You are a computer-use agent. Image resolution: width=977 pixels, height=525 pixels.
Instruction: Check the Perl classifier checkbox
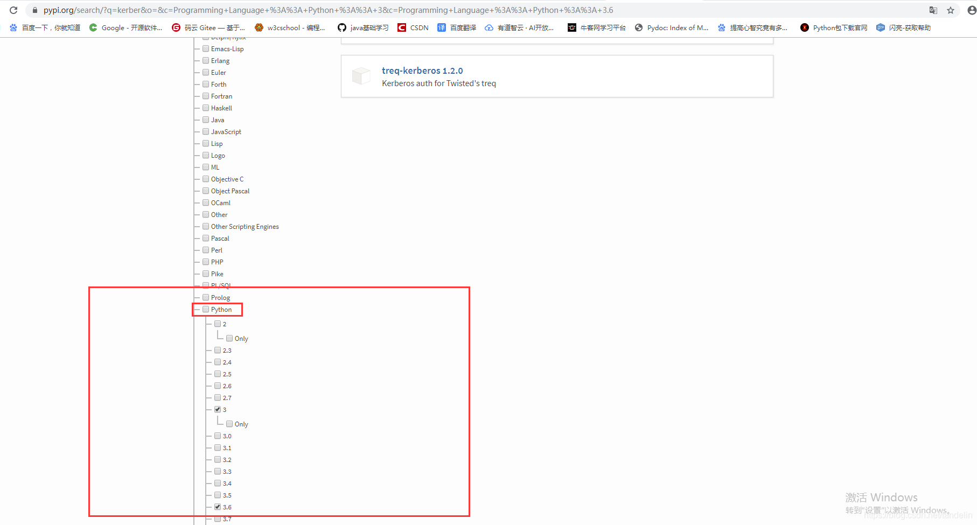point(206,250)
